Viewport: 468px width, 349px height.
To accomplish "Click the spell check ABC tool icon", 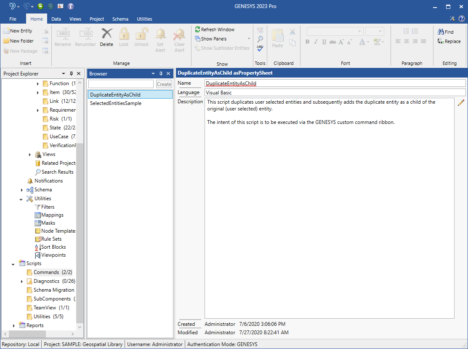I will click(x=260, y=48).
